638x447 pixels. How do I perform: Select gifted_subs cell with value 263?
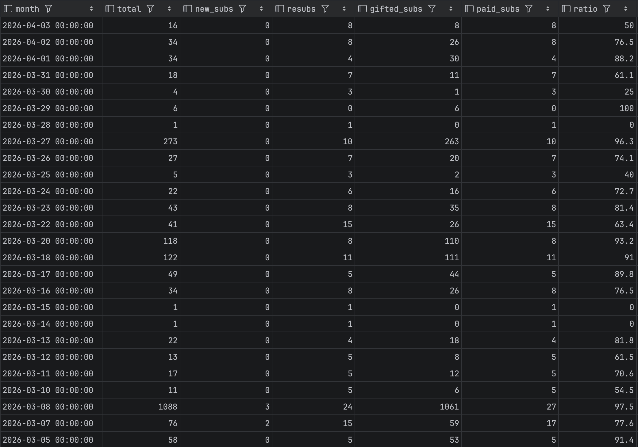click(x=452, y=142)
